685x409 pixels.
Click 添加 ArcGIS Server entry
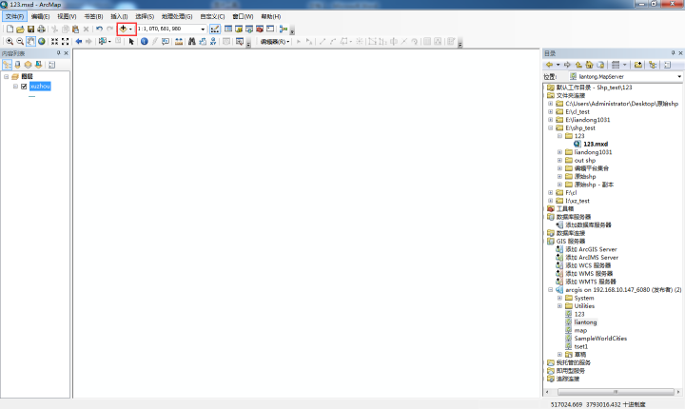click(591, 249)
